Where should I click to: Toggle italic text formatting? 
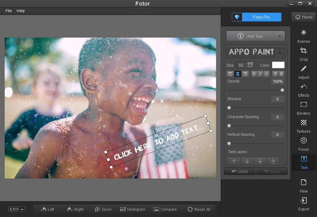coord(260,73)
